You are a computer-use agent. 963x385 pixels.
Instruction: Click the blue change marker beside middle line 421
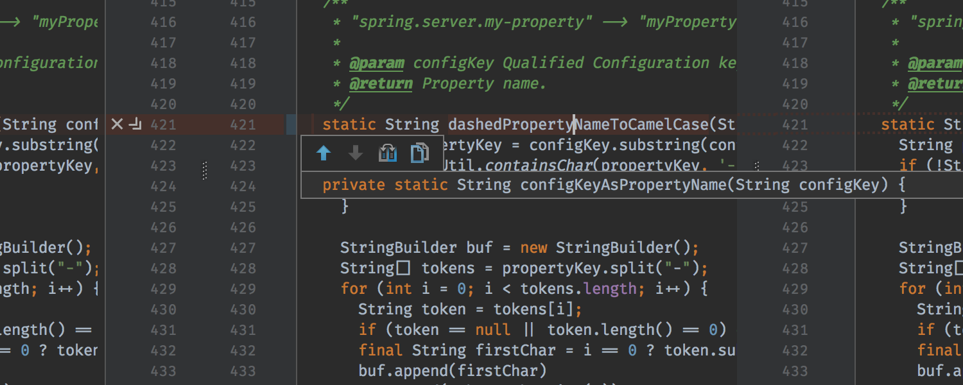click(291, 124)
